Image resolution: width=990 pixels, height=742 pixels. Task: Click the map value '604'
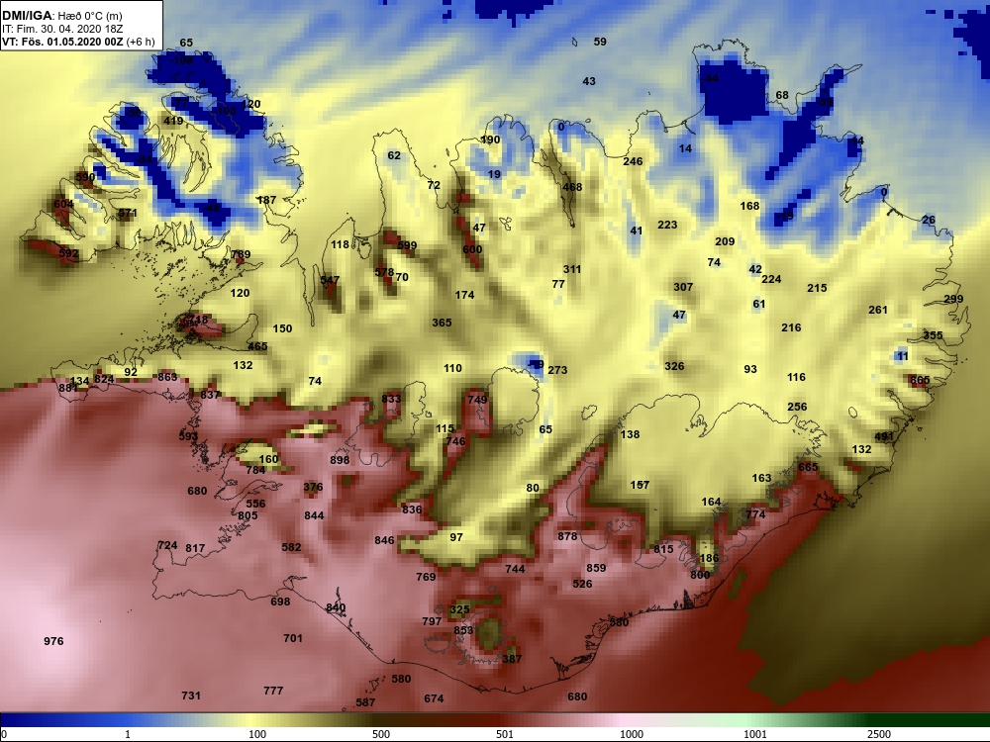pyautogui.click(x=63, y=204)
